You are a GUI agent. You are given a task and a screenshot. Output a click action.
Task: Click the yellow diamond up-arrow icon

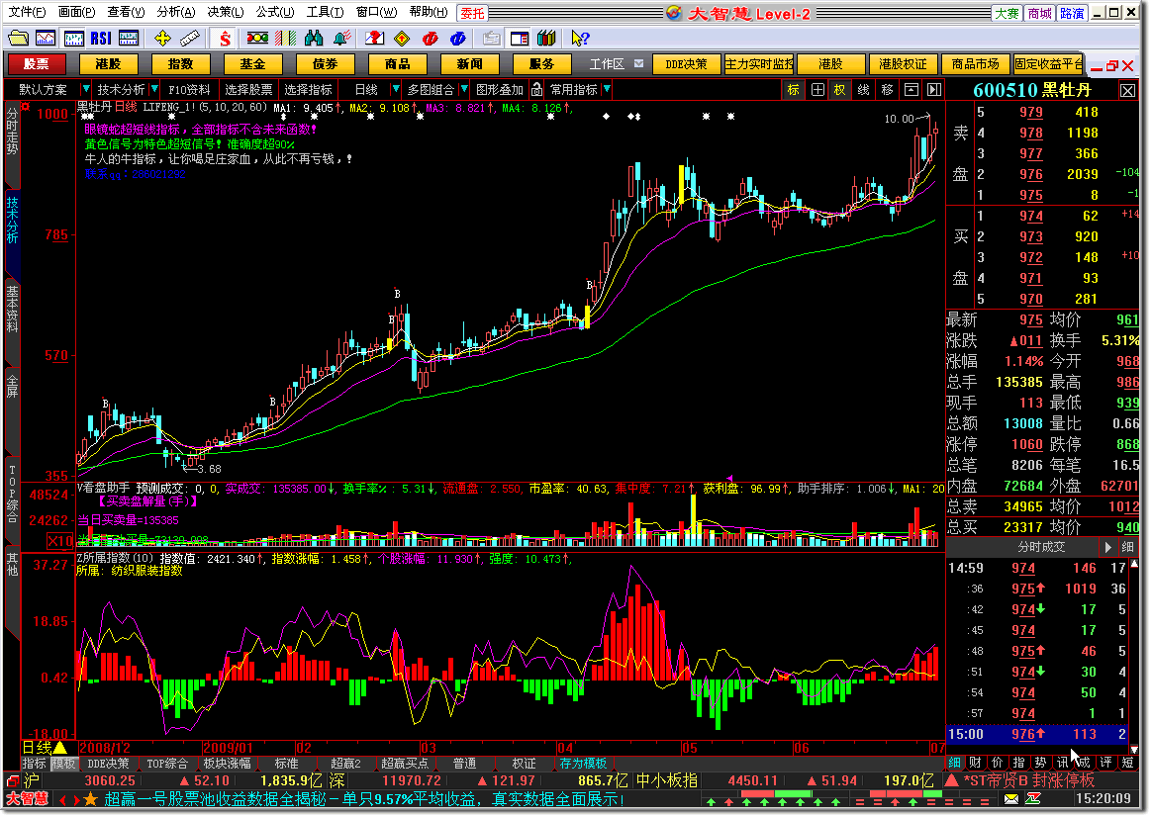[x=402, y=39]
